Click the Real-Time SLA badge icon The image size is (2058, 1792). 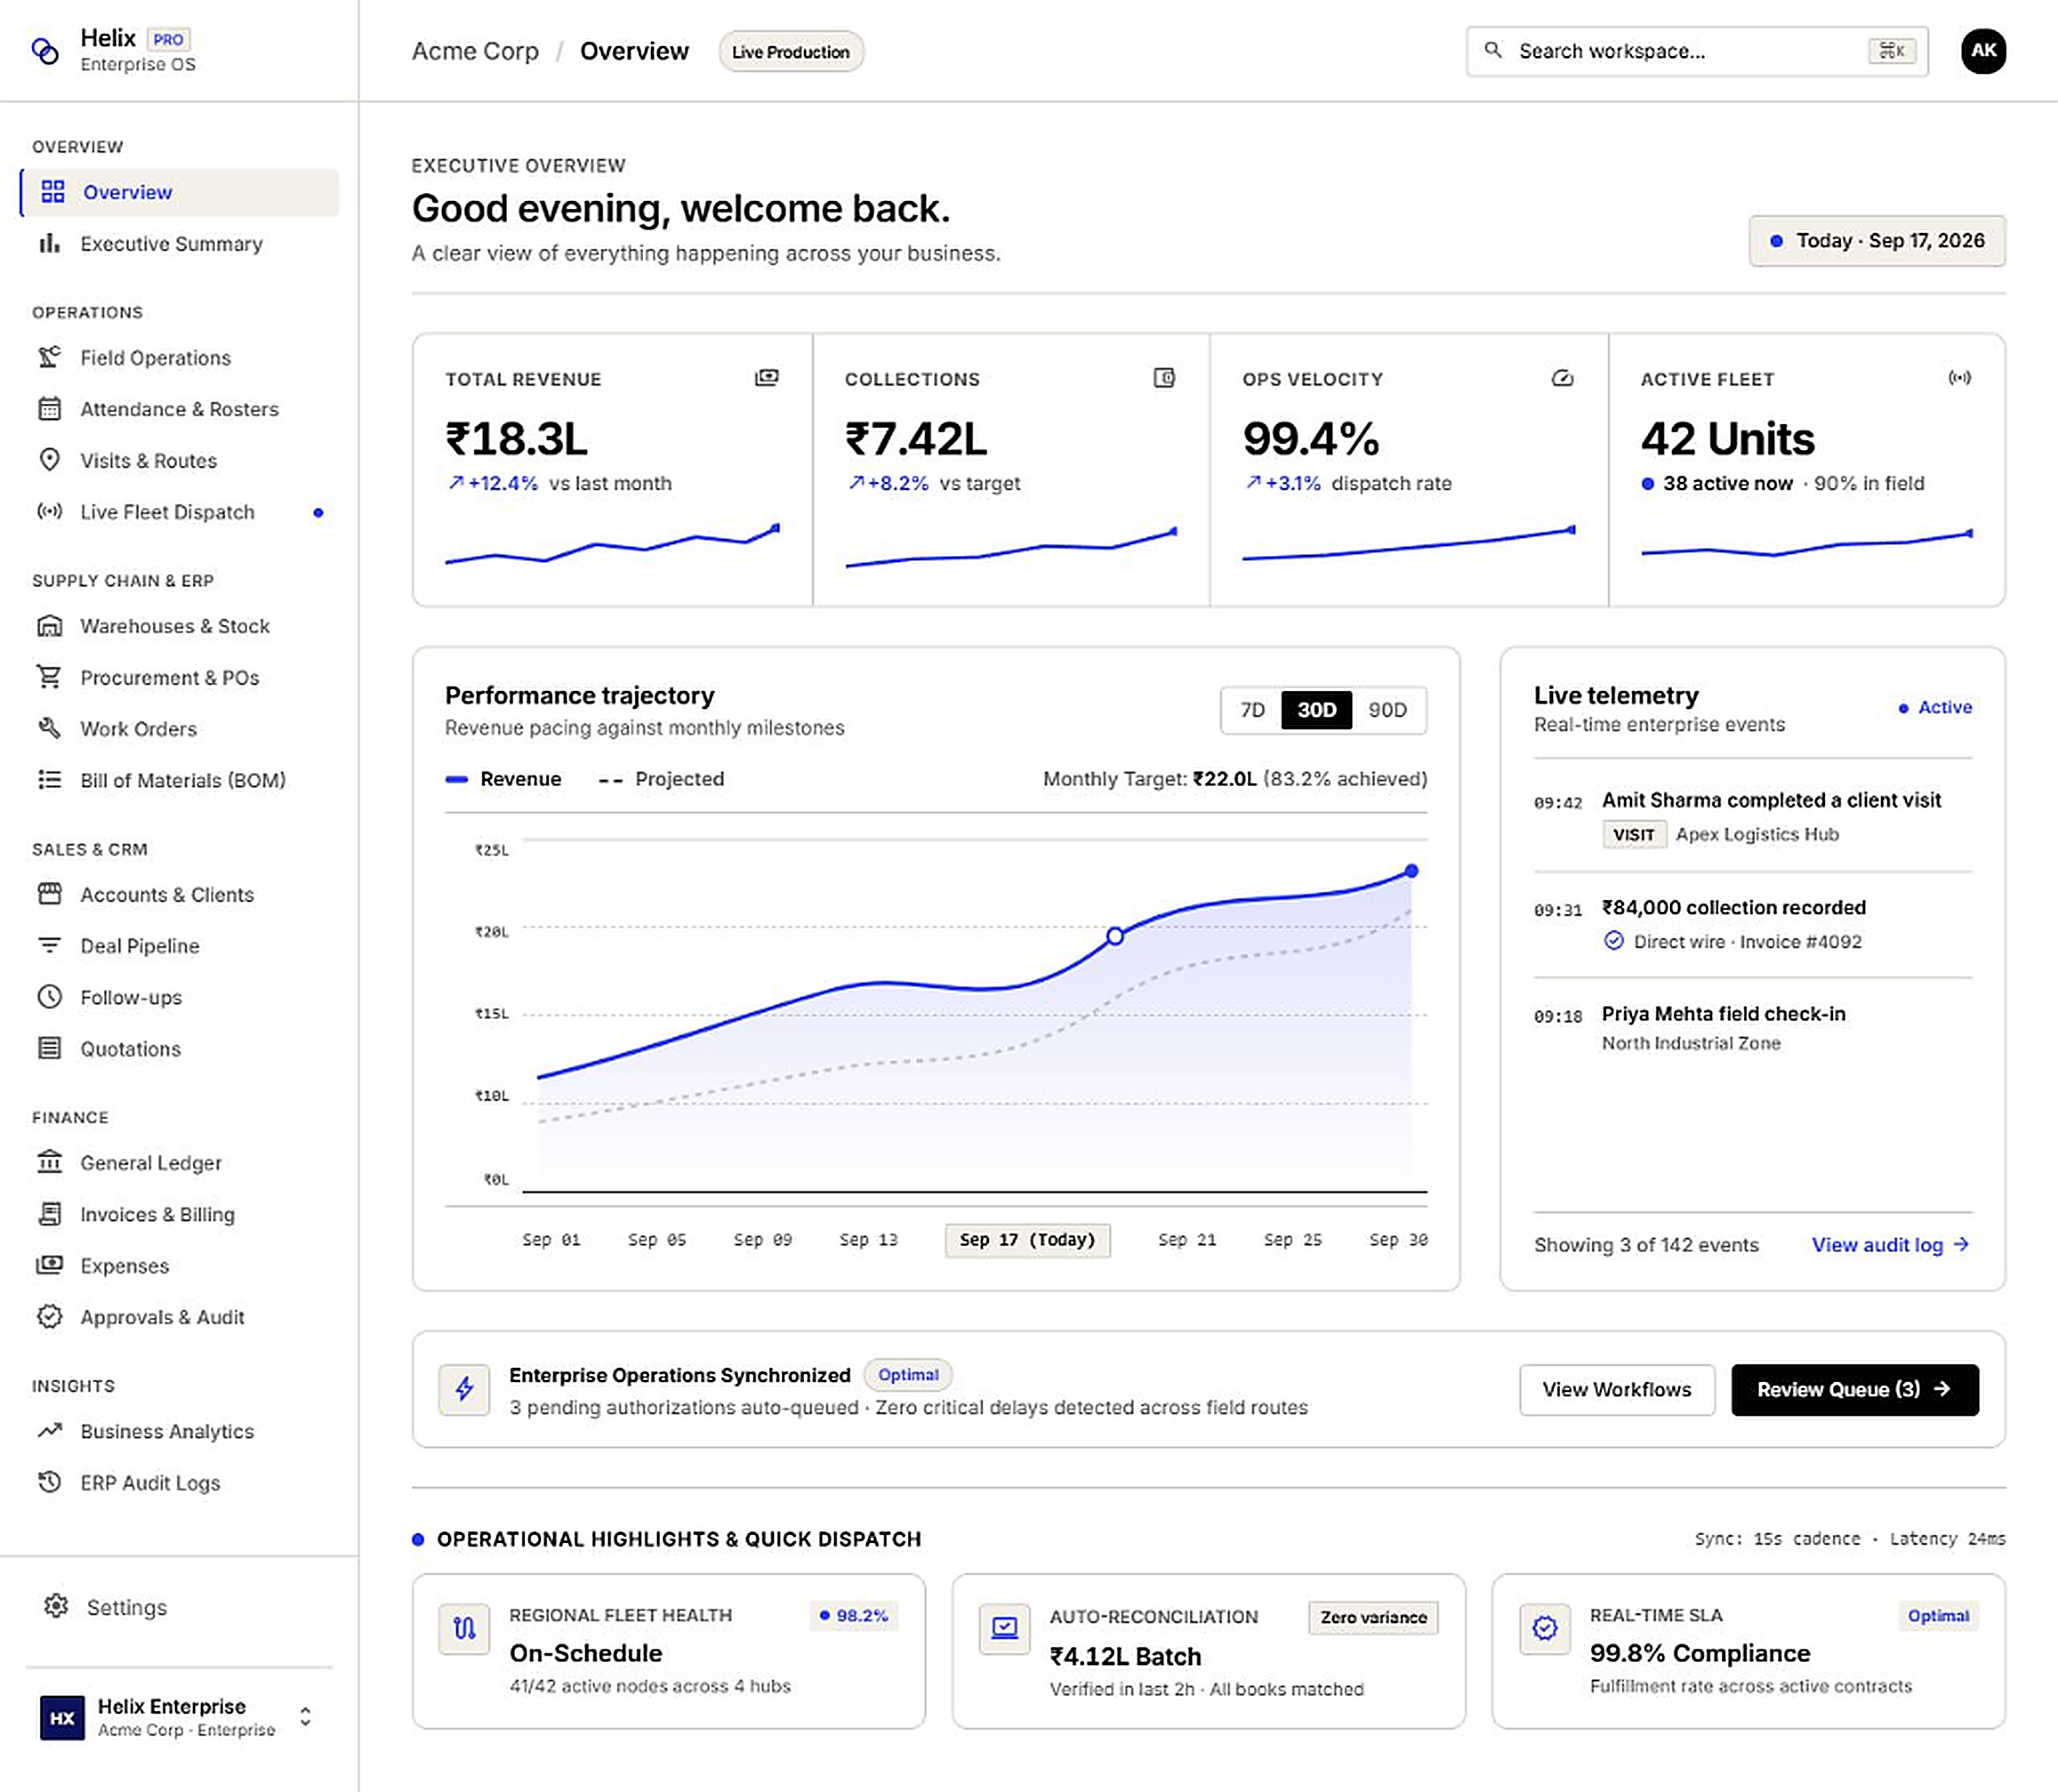click(1545, 1629)
